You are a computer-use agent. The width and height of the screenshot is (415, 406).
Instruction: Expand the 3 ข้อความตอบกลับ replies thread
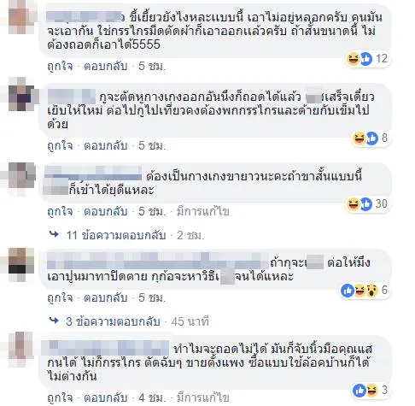[113, 321]
